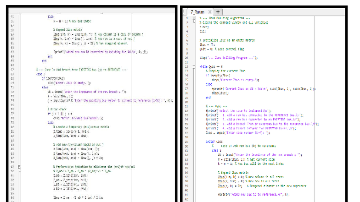Place cursor on 'while quit == 0' line
This screenshot has width=360, height=202.
click(211, 67)
